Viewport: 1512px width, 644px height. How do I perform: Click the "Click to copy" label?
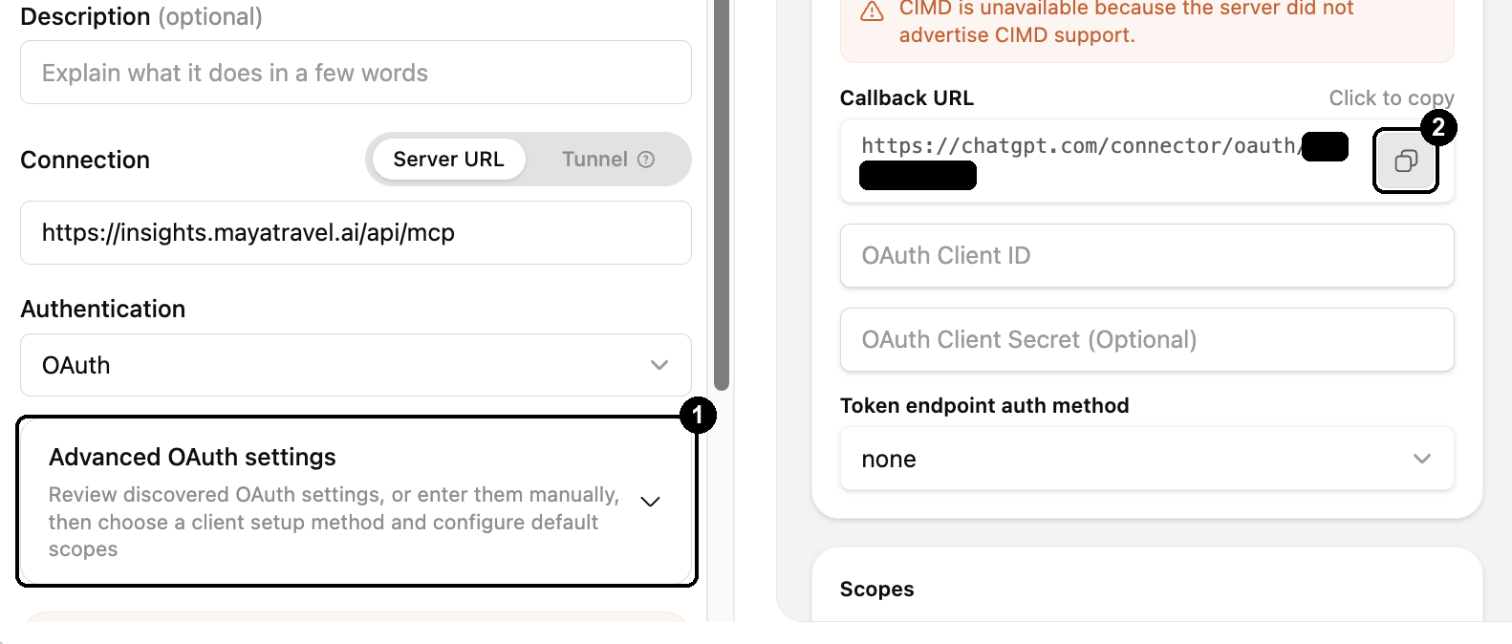(1392, 97)
